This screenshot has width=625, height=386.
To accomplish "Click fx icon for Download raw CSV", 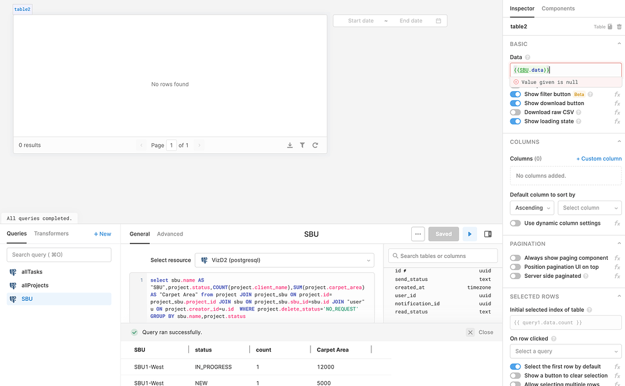I will tap(617, 112).
